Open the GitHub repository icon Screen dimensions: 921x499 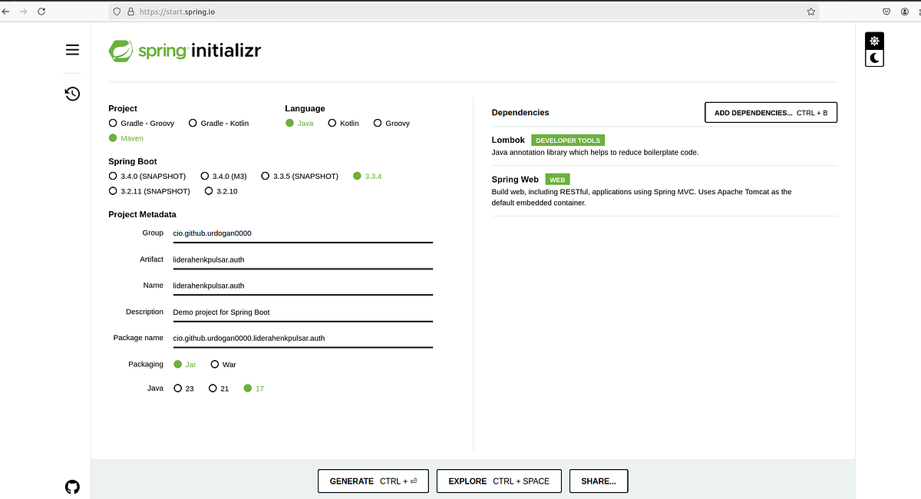click(72, 487)
